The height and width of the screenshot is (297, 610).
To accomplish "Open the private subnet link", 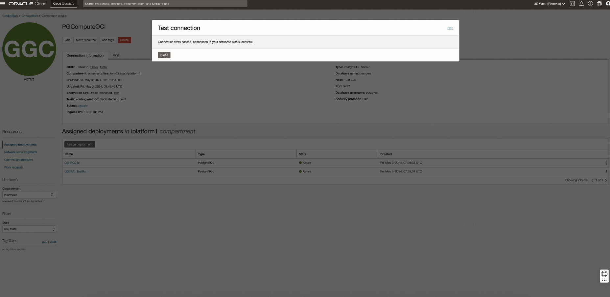I will tap(83, 106).
